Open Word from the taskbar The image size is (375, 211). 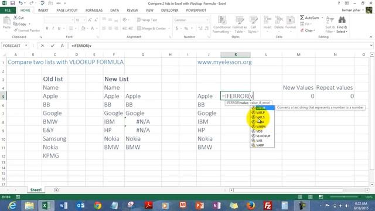click(x=63, y=205)
